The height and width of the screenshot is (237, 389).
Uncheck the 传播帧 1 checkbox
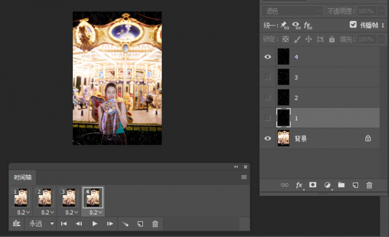(x=353, y=25)
